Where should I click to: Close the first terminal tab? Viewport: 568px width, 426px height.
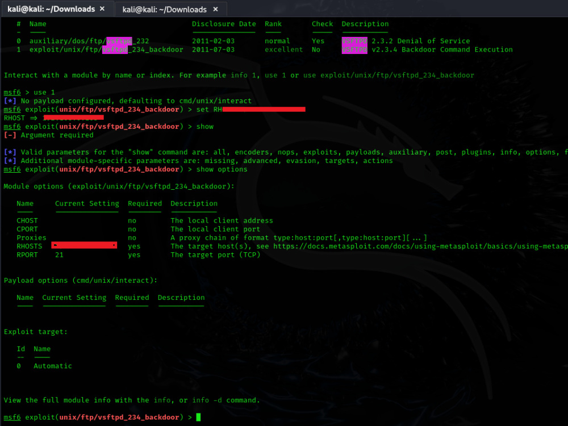click(x=102, y=9)
